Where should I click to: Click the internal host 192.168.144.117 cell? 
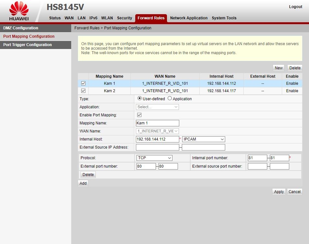click(222, 91)
